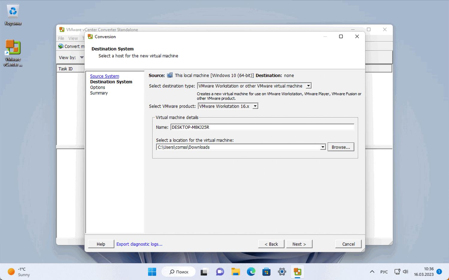
Task: Launch Microsoft Edge from the taskbar
Action: (251, 272)
